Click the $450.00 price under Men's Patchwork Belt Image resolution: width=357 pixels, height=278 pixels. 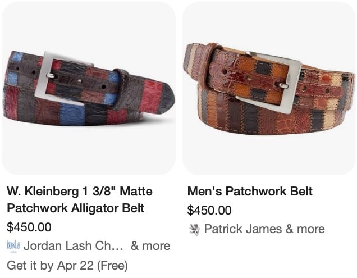[209, 210]
